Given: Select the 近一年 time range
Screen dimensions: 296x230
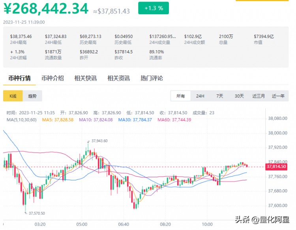Looking at the screenshot, I should (278, 96).
